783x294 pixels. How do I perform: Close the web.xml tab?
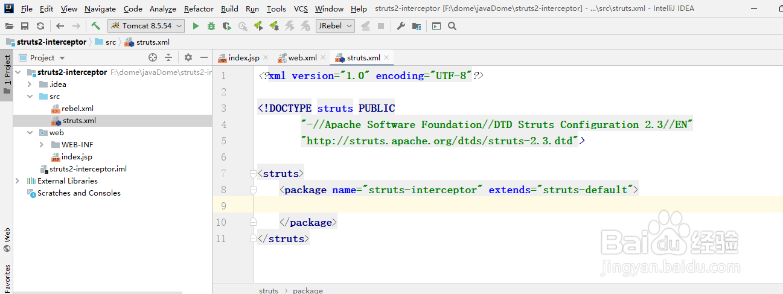tap(324, 58)
